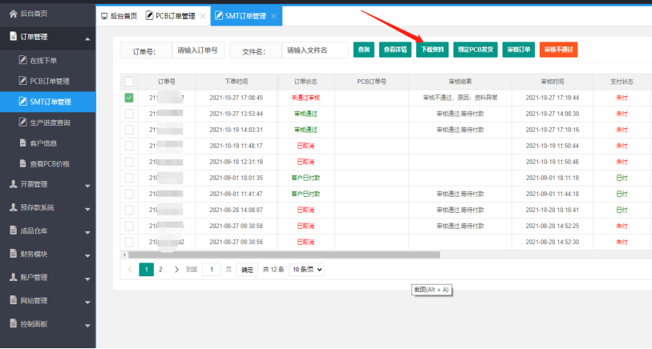Click the horizontal scrollbar under the table

pyautogui.click(x=281, y=255)
